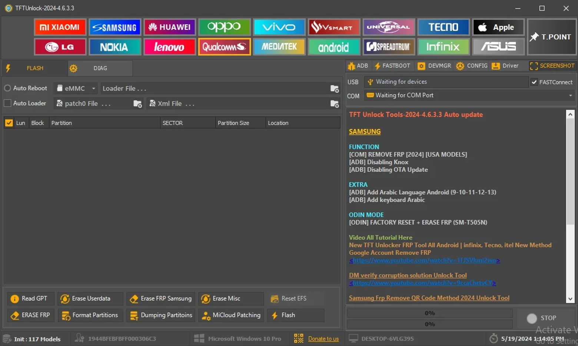Click the lower 0% progress bar
This screenshot has width=578, height=346.
[429, 324]
